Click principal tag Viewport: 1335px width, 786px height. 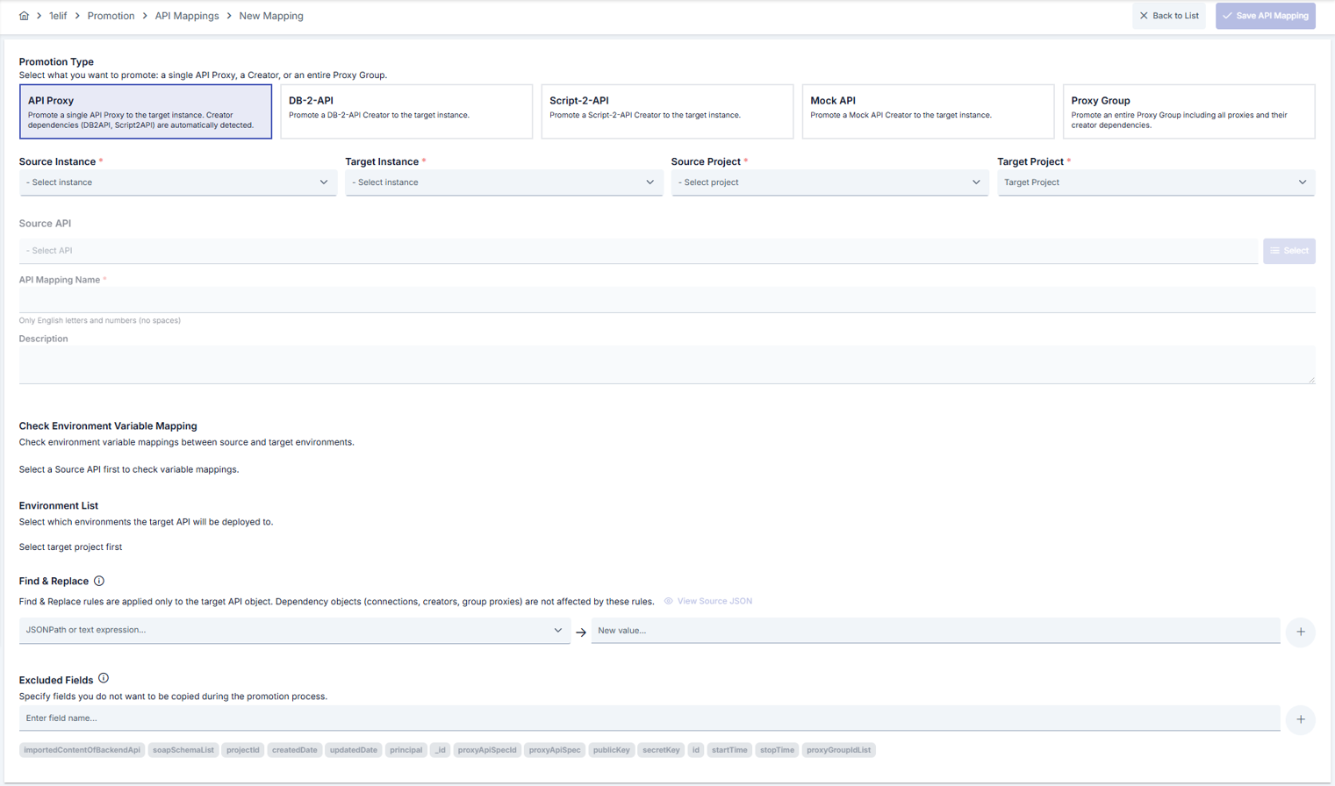point(406,750)
